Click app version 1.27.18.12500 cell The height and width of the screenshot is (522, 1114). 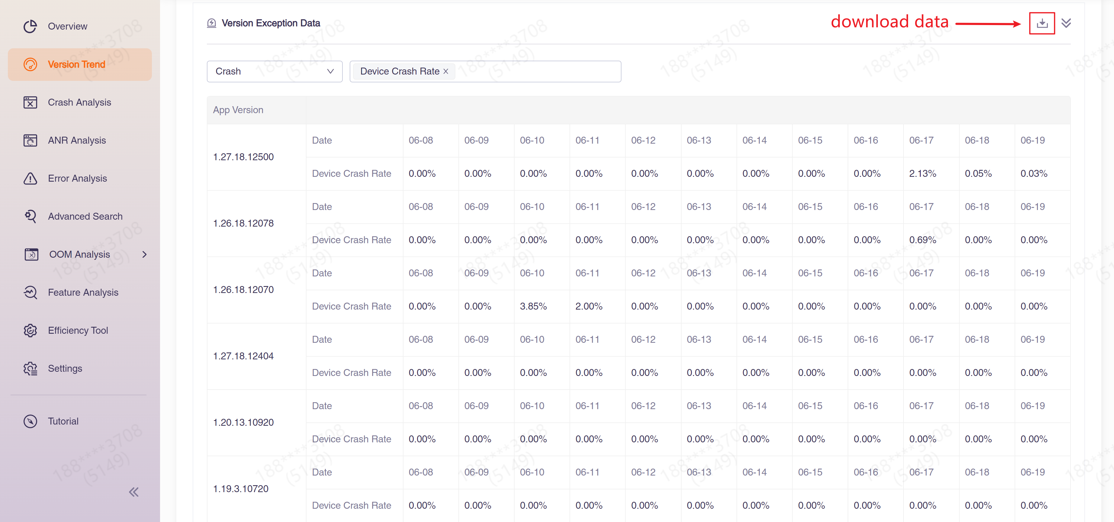[243, 157]
